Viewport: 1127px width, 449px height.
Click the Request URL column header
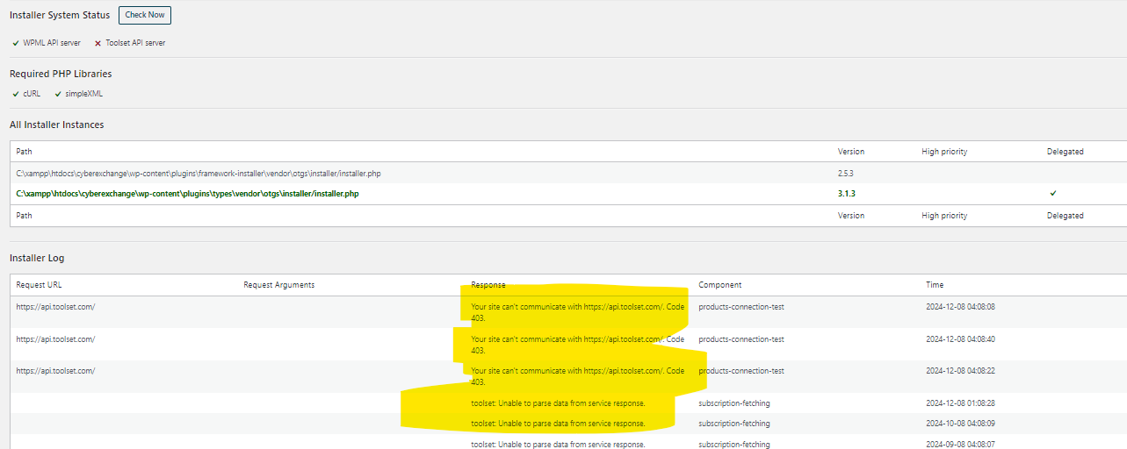(x=39, y=285)
